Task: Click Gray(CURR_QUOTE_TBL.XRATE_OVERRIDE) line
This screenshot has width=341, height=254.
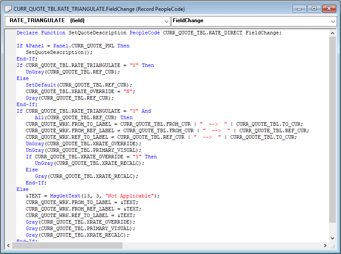Action: (80, 222)
